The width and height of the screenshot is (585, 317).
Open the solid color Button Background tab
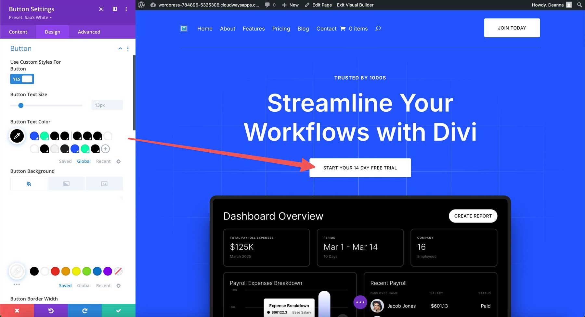click(x=29, y=183)
